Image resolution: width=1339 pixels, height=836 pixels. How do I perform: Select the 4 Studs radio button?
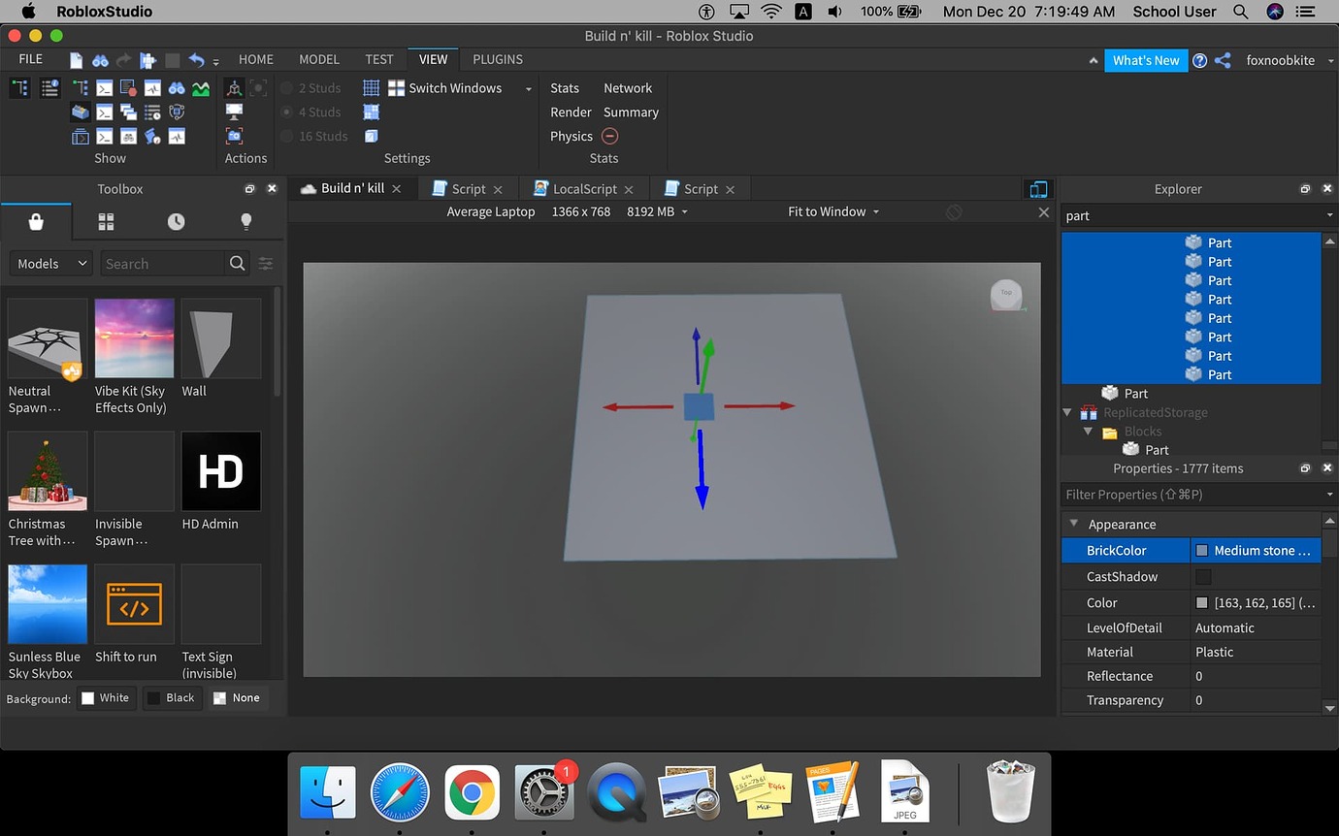286,112
